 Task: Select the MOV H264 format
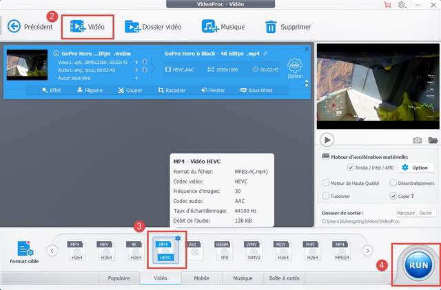pos(283,250)
